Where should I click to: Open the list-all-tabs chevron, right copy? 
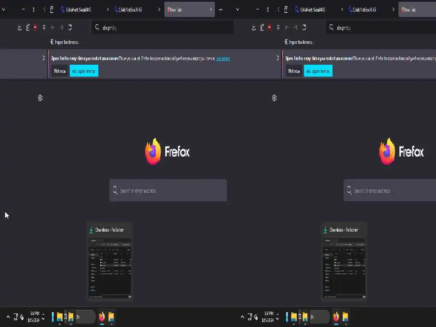(x=238, y=9)
